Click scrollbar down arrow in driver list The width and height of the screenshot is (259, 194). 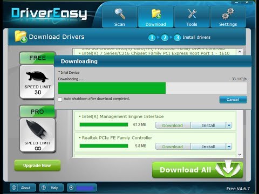tap(240, 155)
